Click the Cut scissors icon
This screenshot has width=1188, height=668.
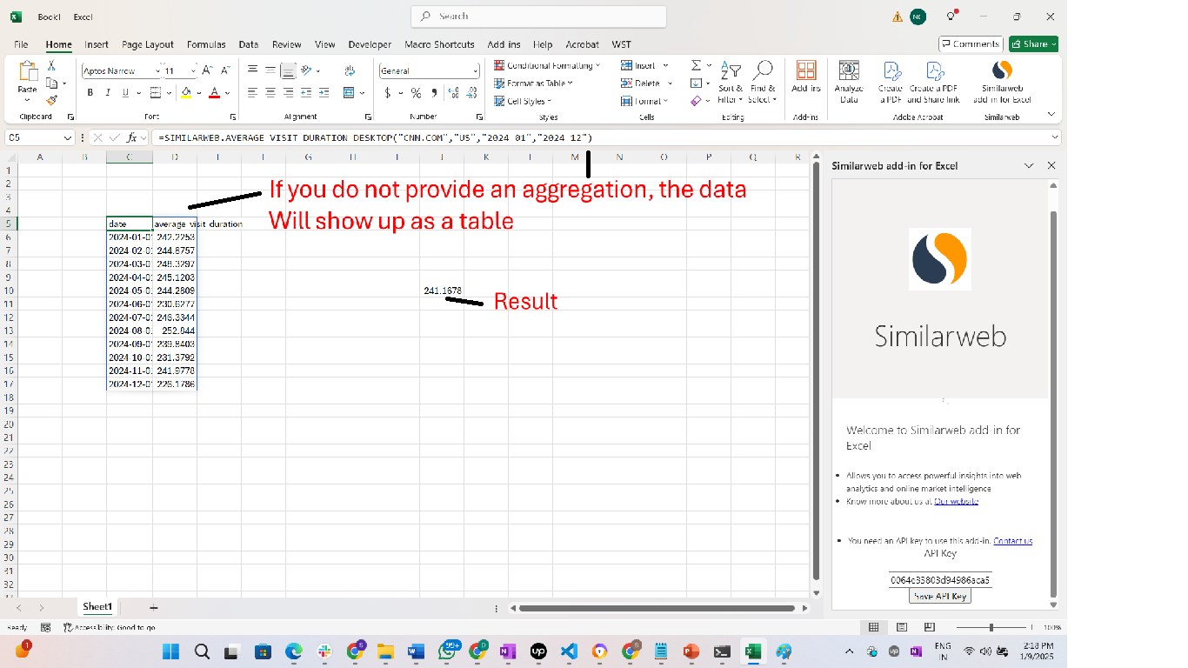coord(51,66)
